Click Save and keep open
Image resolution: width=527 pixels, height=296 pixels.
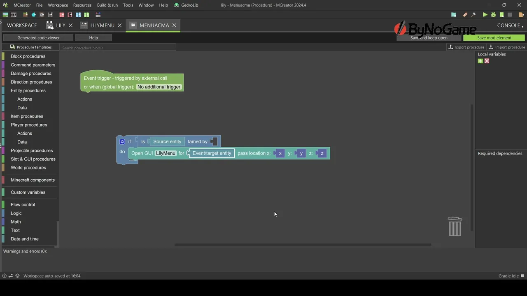(429, 37)
